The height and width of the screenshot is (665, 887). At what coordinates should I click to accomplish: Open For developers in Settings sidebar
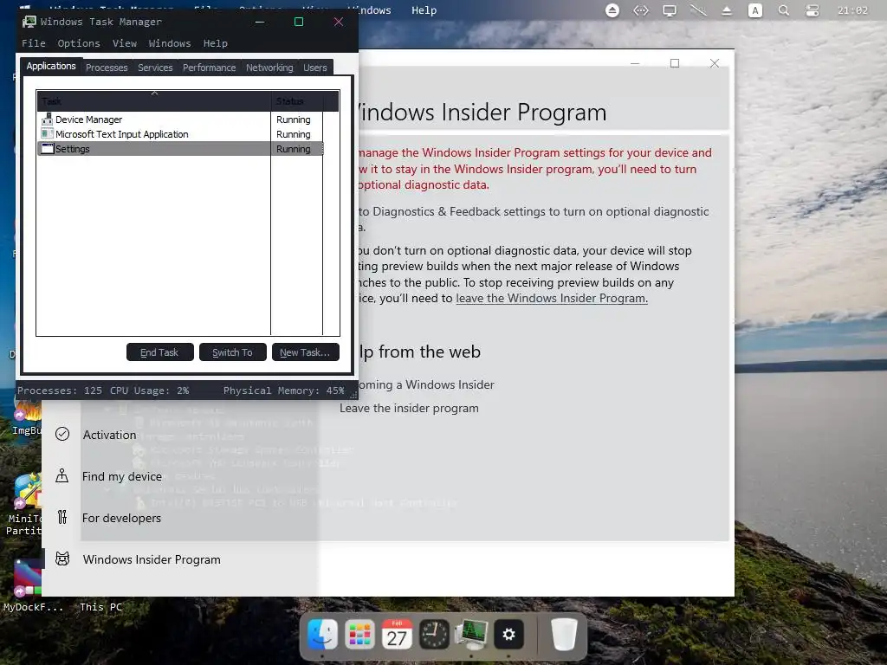pyautogui.click(x=121, y=518)
